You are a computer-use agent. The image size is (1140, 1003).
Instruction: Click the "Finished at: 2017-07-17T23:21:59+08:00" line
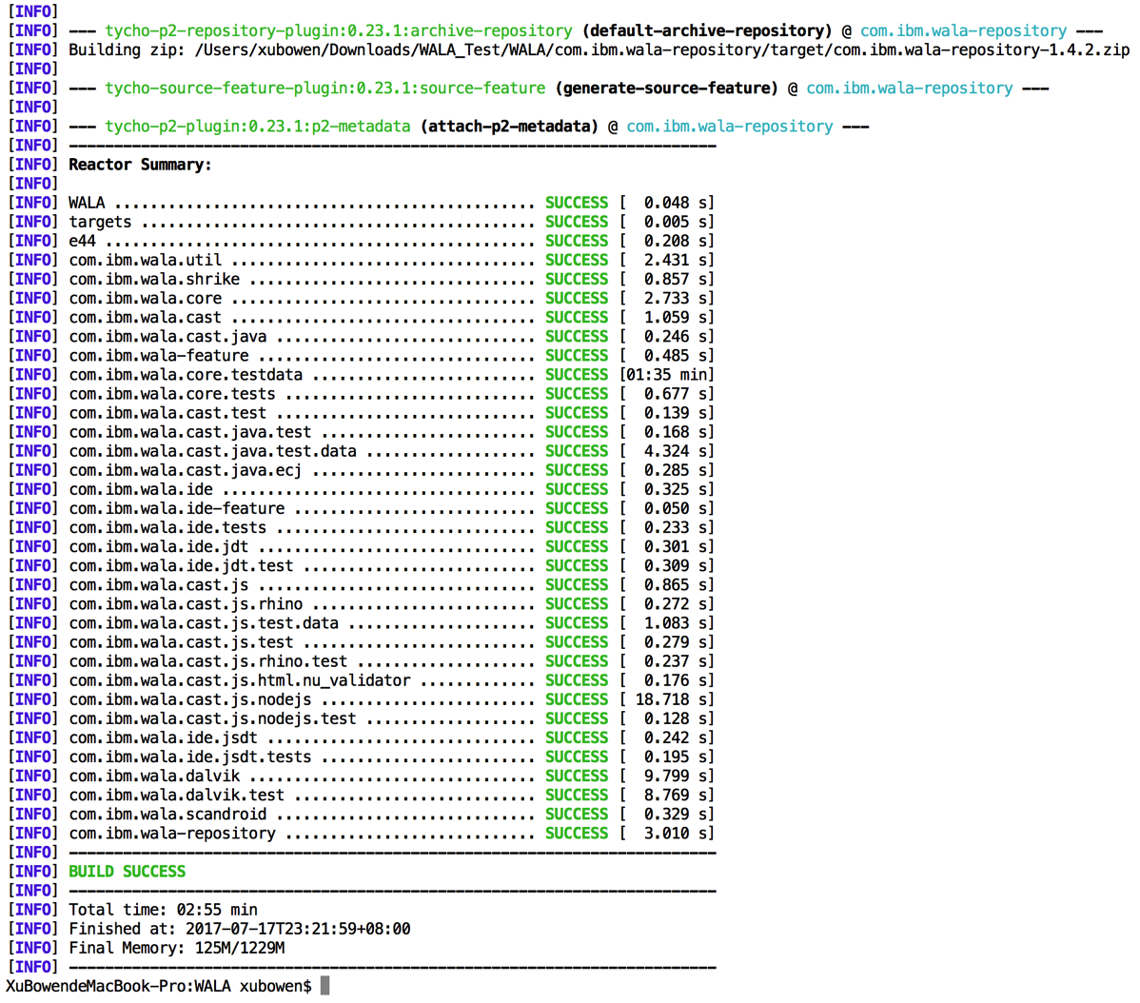coord(239,929)
